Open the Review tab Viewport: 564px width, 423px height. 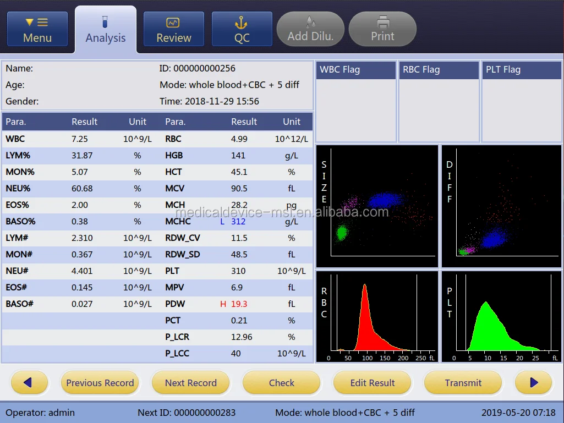point(174,30)
